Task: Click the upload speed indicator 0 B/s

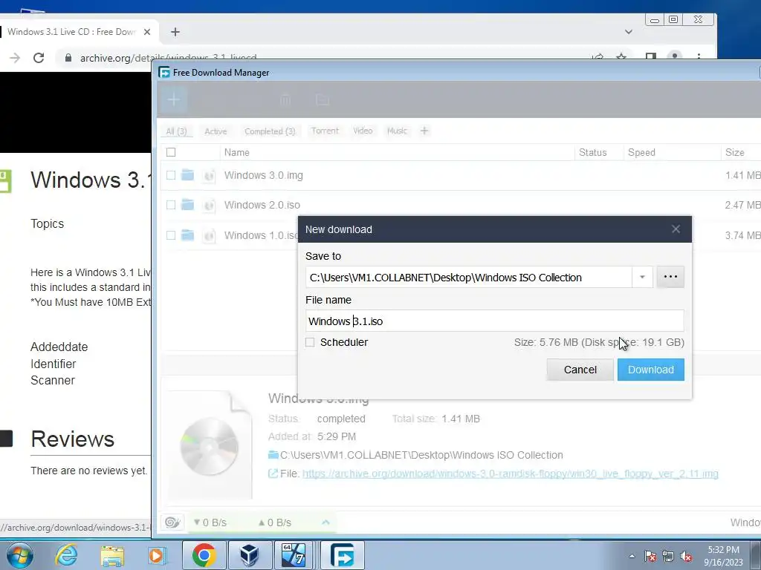Action: click(275, 522)
